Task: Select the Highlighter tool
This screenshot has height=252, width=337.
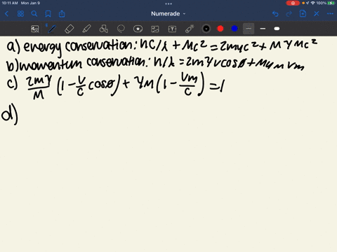Action: (x=86, y=29)
